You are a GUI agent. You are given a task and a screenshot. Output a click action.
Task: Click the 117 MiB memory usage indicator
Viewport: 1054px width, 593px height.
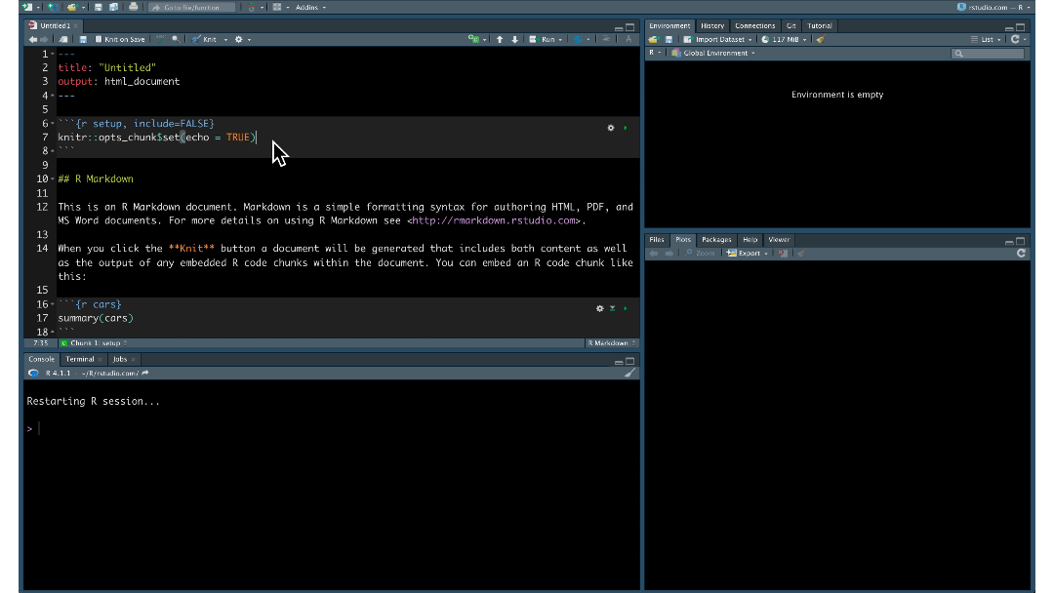pyautogui.click(x=785, y=40)
